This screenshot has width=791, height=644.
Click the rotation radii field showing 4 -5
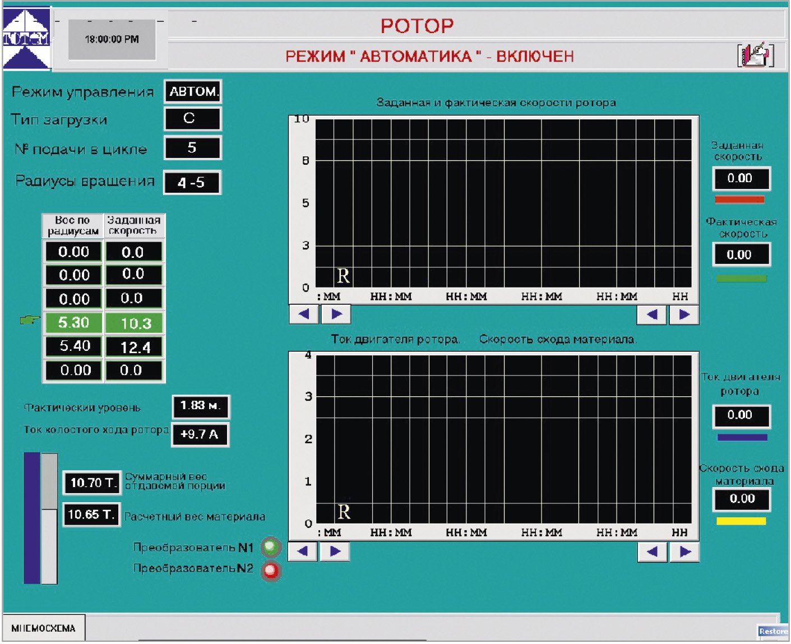pos(192,183)
